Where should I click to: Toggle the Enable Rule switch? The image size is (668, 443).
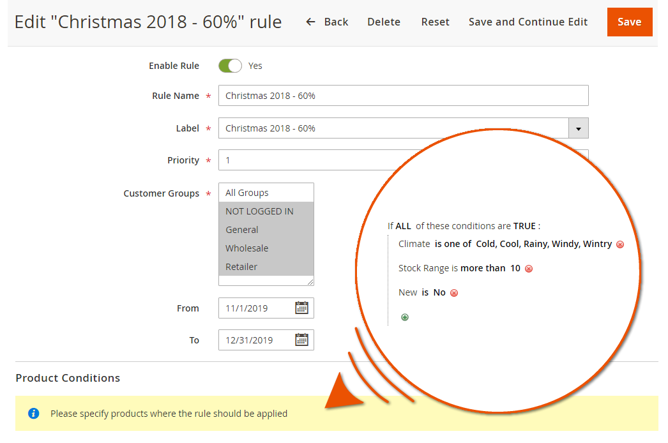pyautogui.click(x=230, y=66)
